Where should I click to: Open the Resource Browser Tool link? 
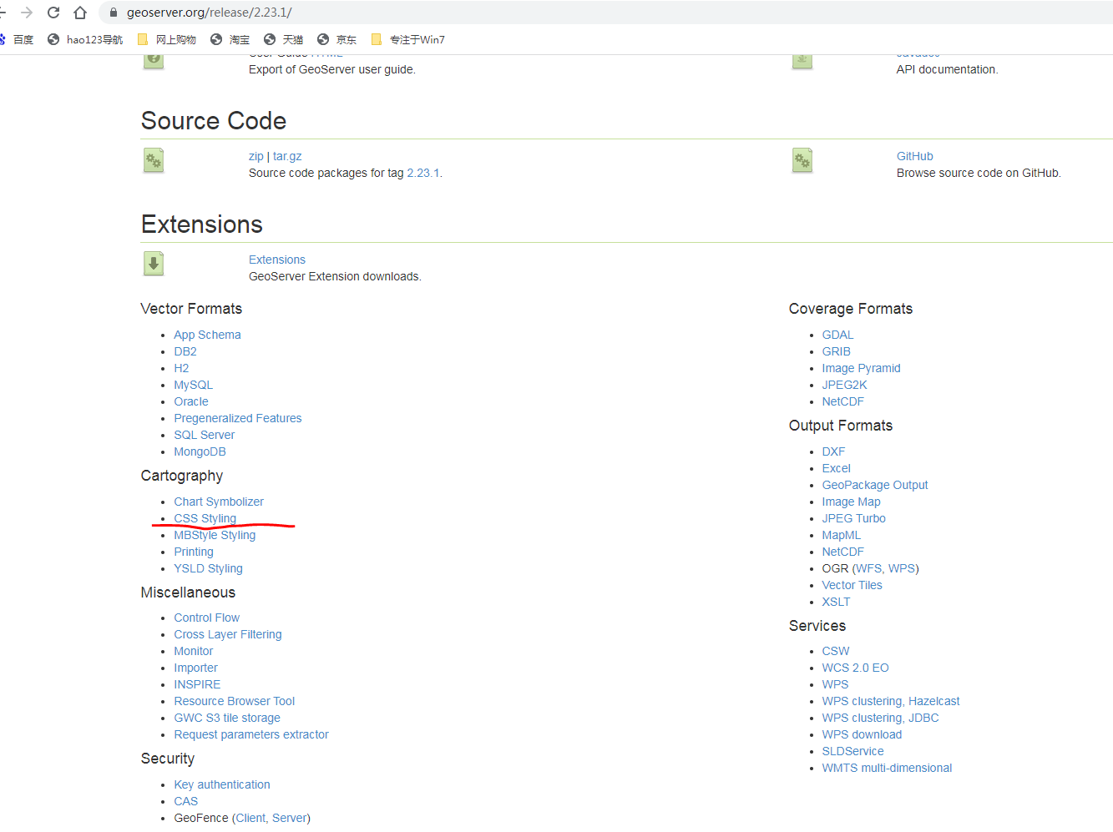pyautogui.click(x=235, y=701)
